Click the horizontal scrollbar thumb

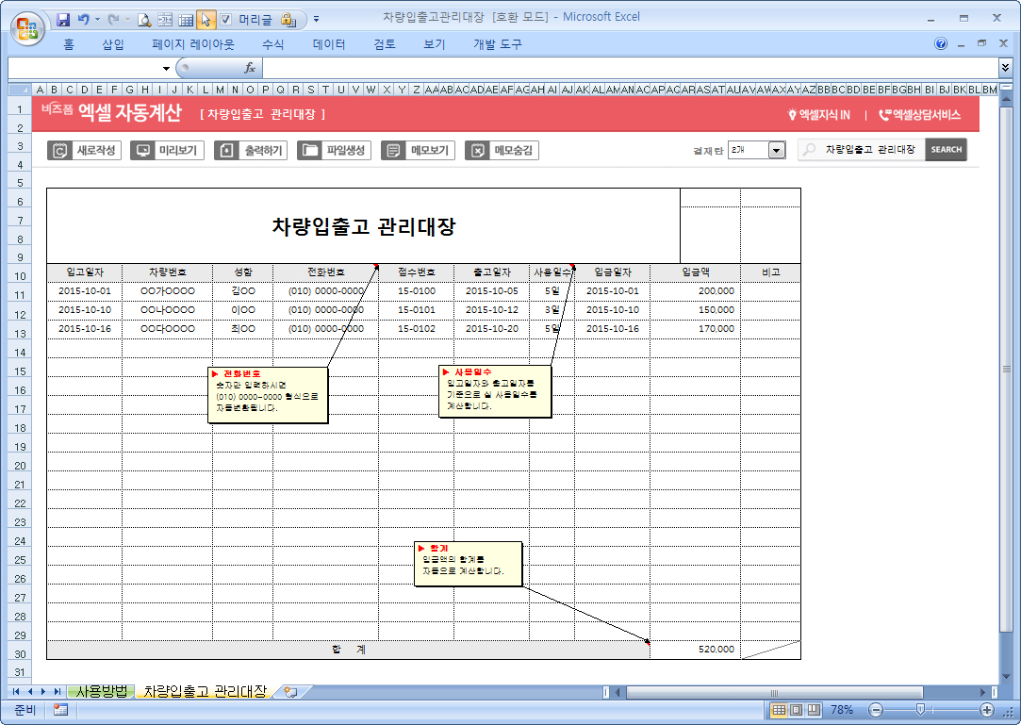click(774, 692)
